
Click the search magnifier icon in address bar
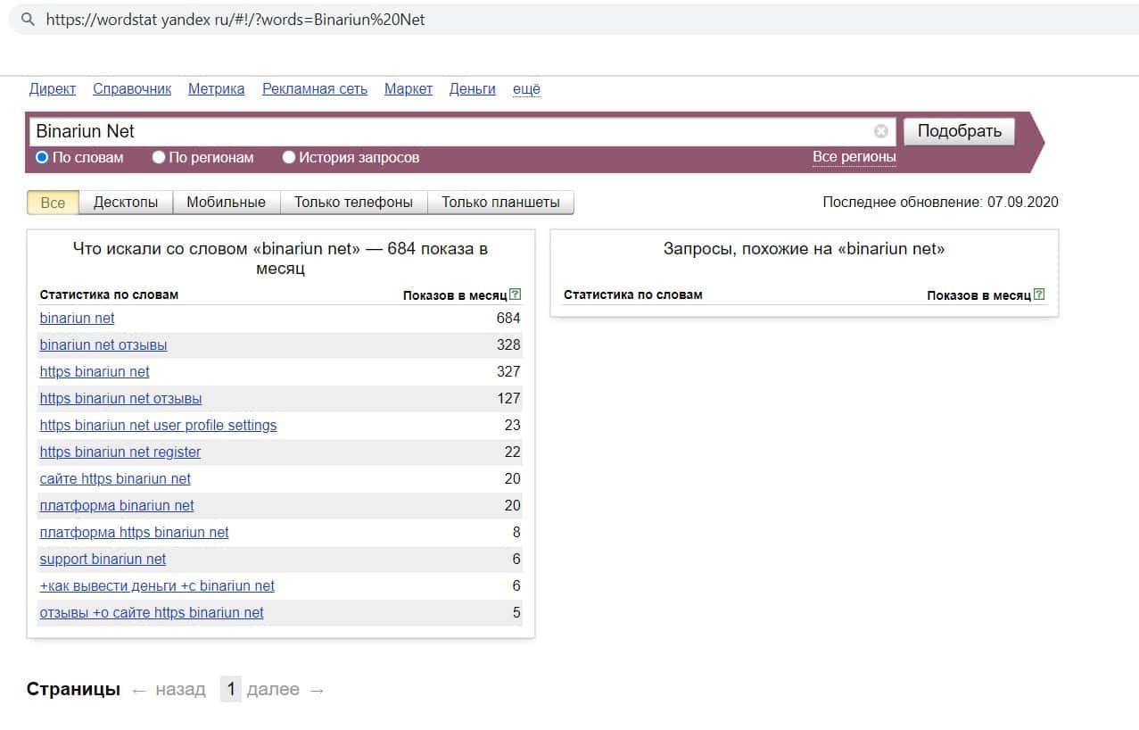[28, 19]
